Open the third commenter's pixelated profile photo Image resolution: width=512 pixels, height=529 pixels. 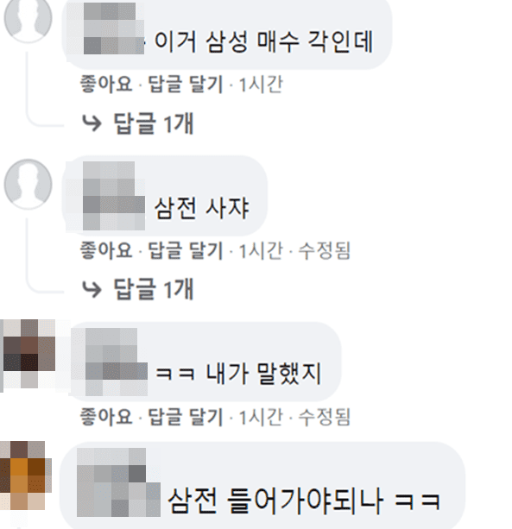[x=28, y=355]
